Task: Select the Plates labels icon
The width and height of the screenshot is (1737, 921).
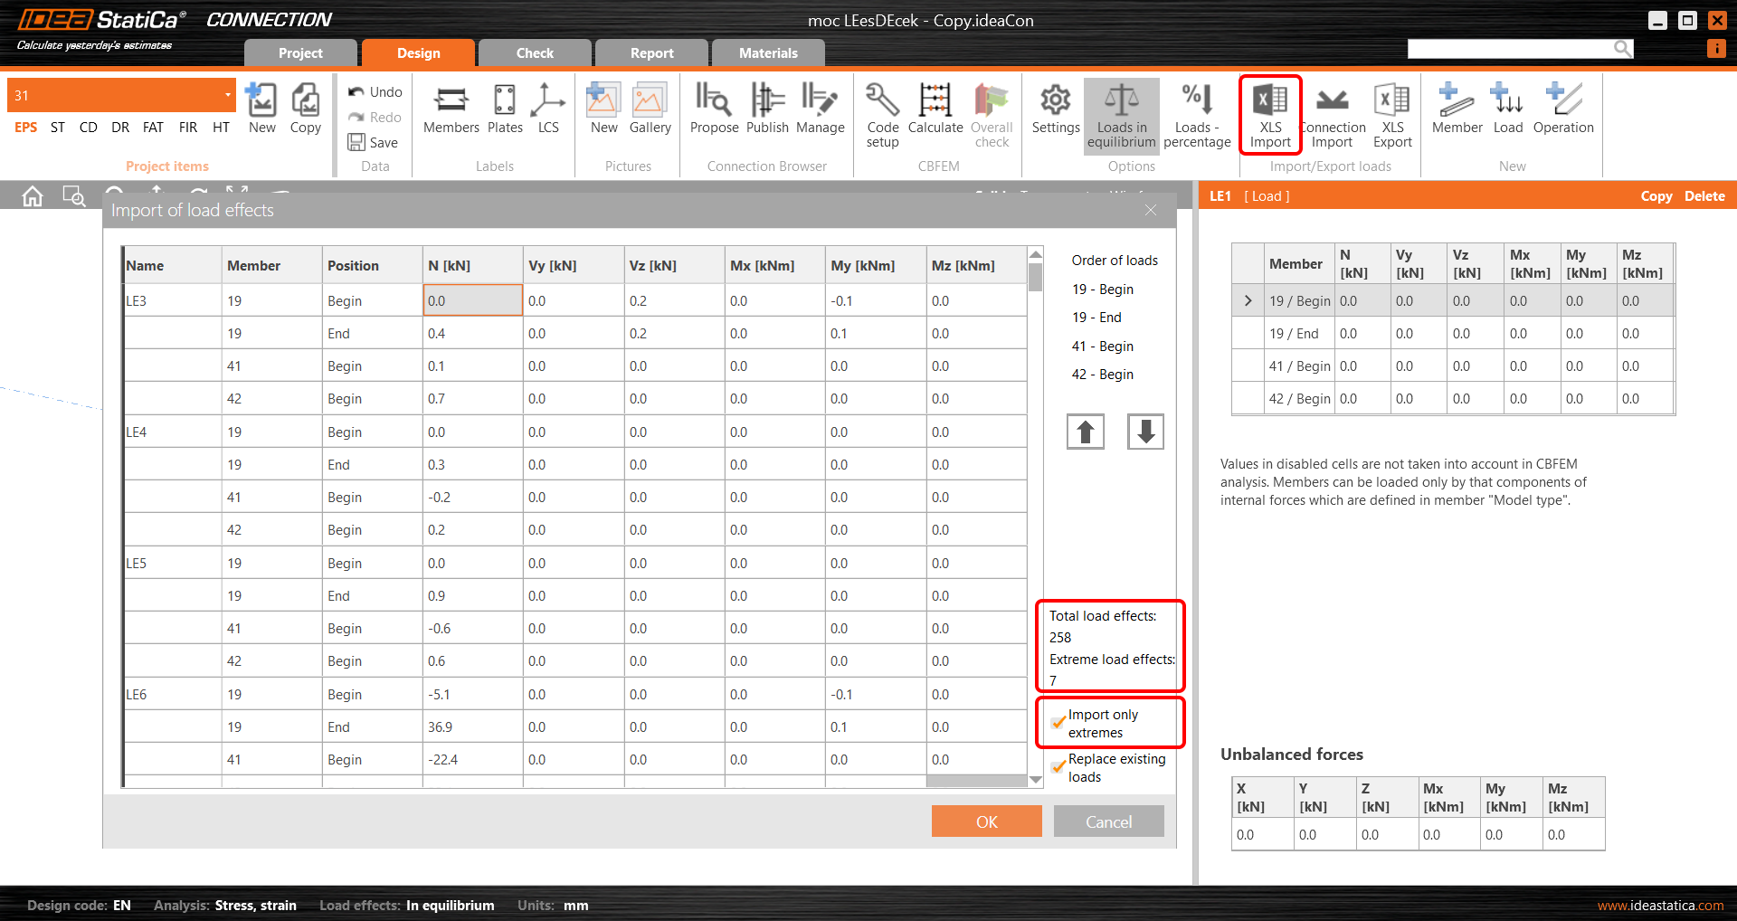Action: pyautogui.click(x=504, y=109)
